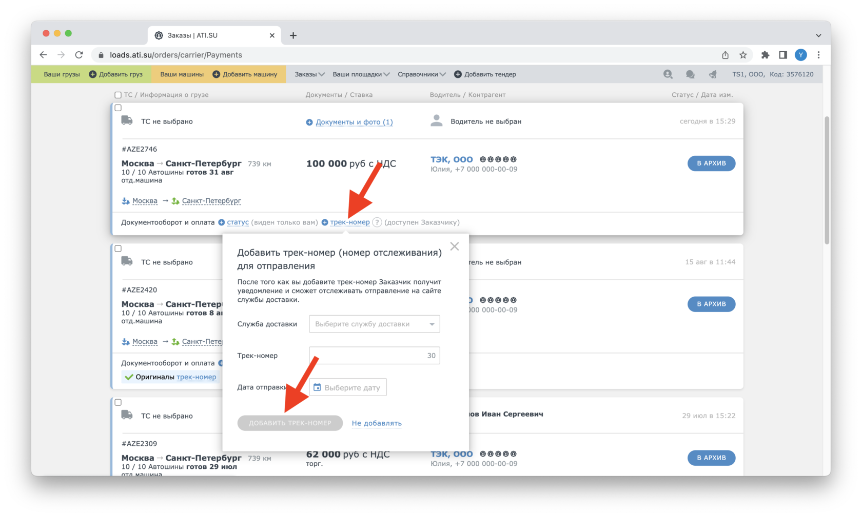Close the add track-number popup
This screenshot has width=862, height=517.
point(455,246)
